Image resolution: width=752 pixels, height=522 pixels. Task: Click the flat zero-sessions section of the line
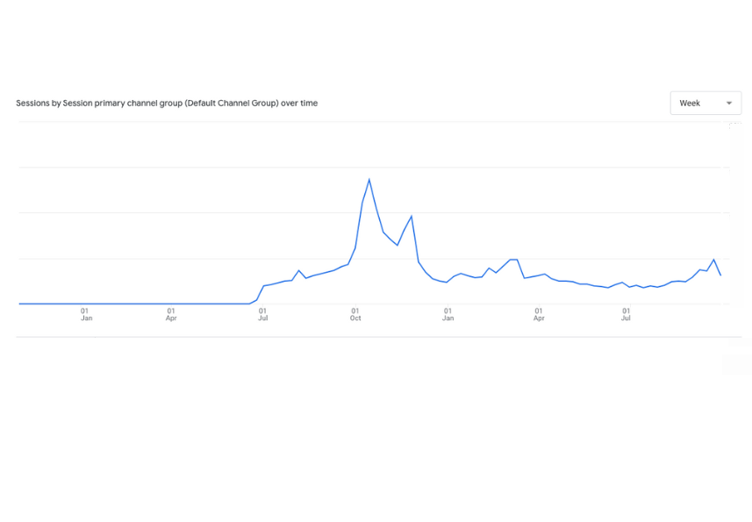(132, 304)
